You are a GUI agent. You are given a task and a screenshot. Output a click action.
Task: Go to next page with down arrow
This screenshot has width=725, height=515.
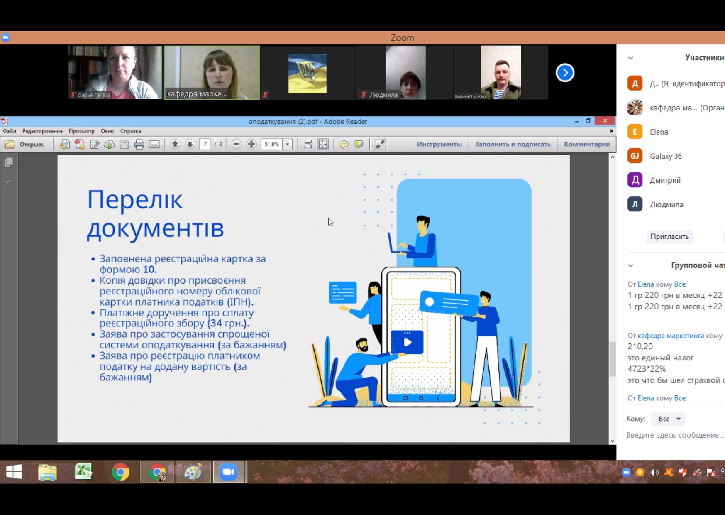(x=190, y=144)
